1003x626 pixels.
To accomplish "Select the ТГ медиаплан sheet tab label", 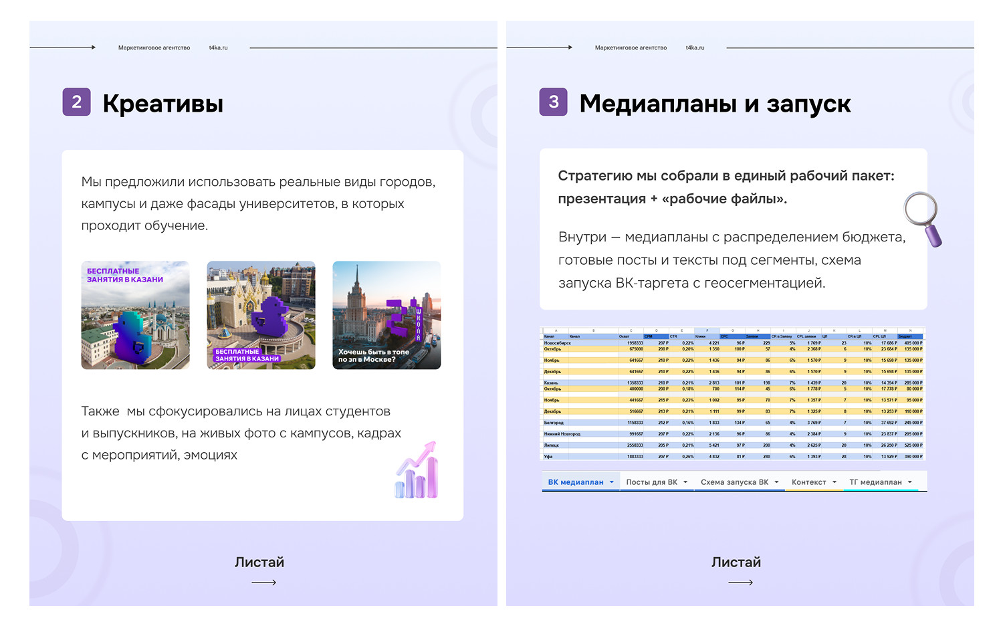I will 875,482.
